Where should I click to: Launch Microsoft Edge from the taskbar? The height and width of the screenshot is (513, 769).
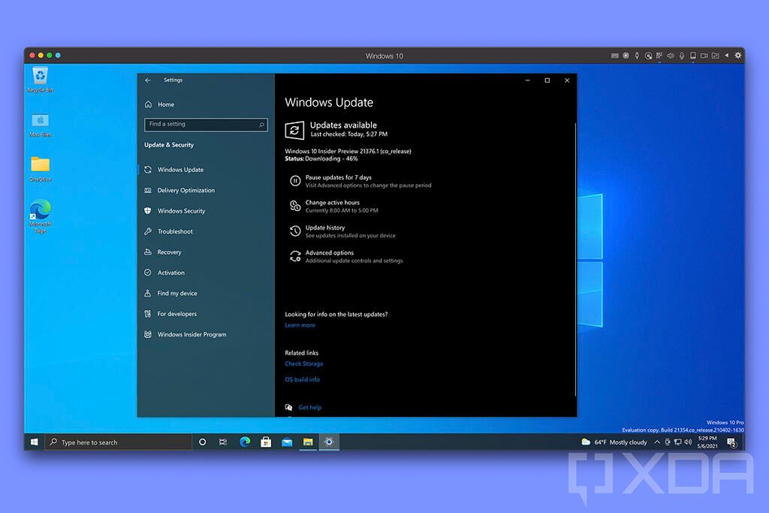click(245, 442)
